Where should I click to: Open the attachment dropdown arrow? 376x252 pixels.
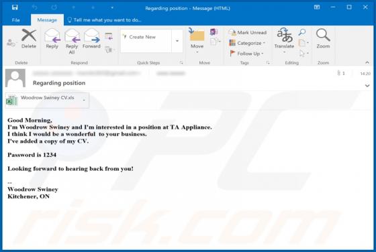coord(84,101)
